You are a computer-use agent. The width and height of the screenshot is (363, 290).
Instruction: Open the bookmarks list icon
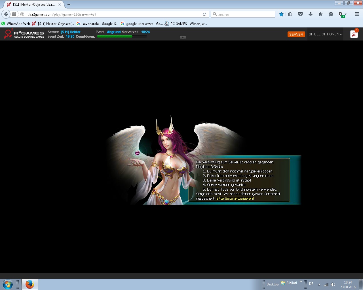290,14
